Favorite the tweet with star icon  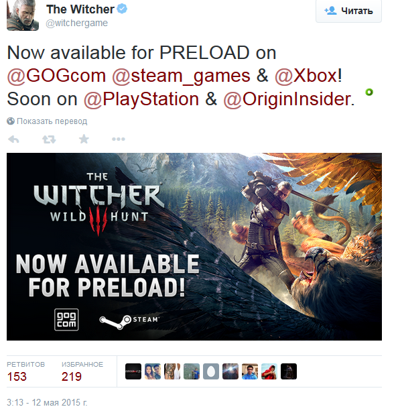pyautogui.click(x=84, y=139)
